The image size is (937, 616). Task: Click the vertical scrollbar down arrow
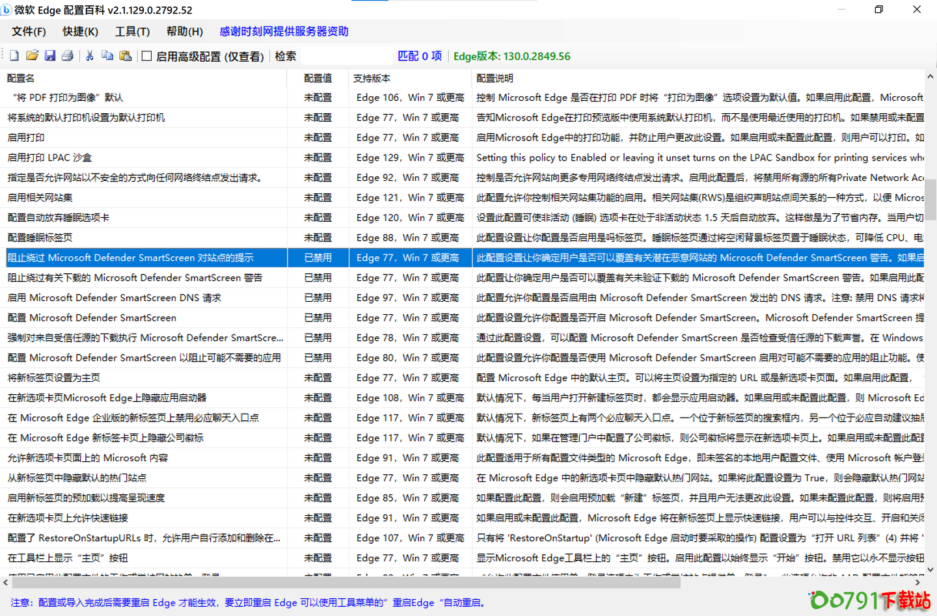[930, 569]
